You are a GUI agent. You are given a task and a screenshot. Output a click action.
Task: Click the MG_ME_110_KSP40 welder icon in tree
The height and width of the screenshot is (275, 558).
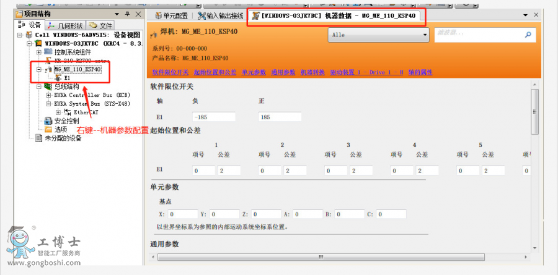pos(49,69)
